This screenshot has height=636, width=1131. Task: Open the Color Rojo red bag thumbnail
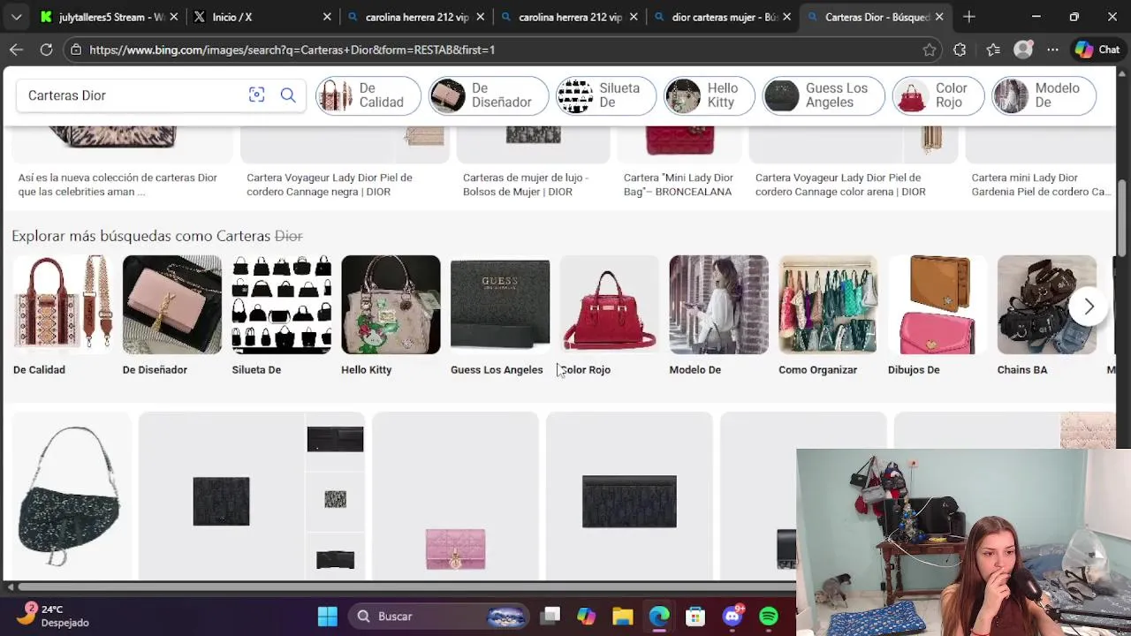pos(610,305)
